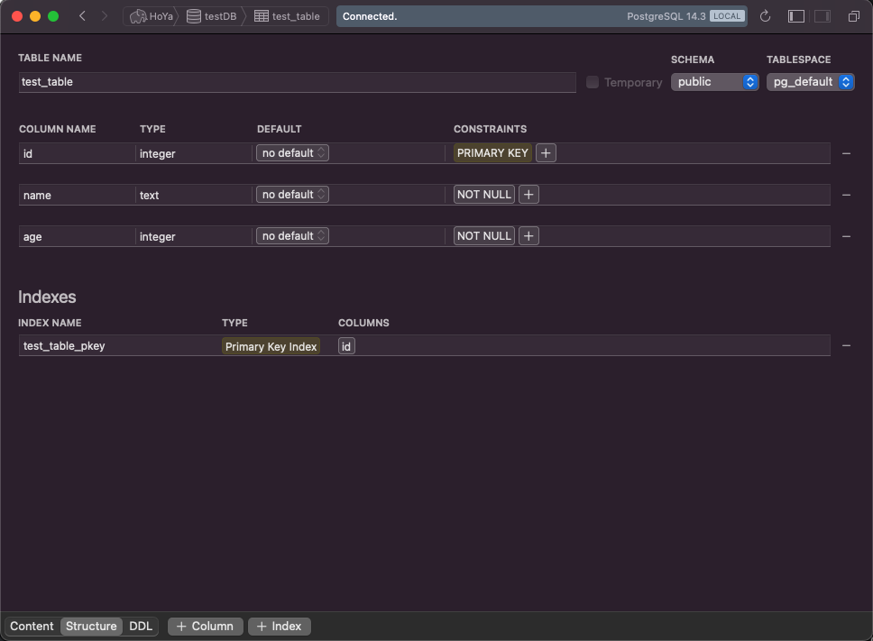This screenshot has height=641, width=873.
Task: Go forward with the right chevron arrow
Action: pos(104,16)
